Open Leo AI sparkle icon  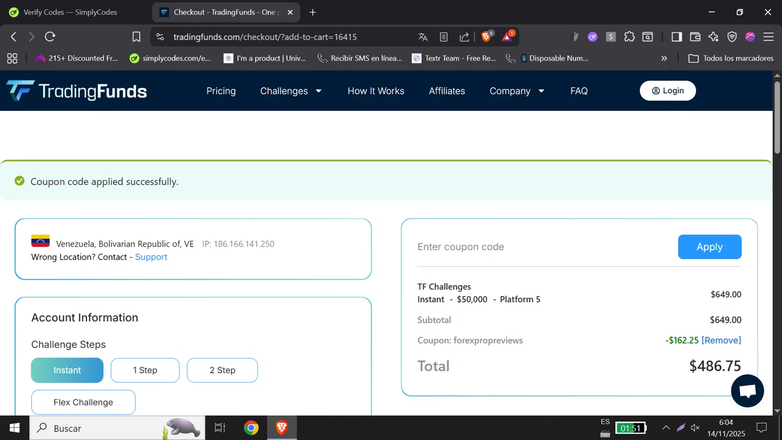tap(713, 36)
